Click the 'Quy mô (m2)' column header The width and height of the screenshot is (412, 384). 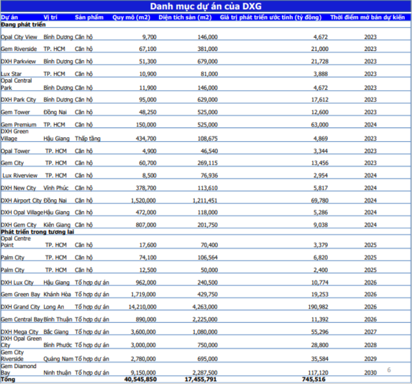coord(131,18)
